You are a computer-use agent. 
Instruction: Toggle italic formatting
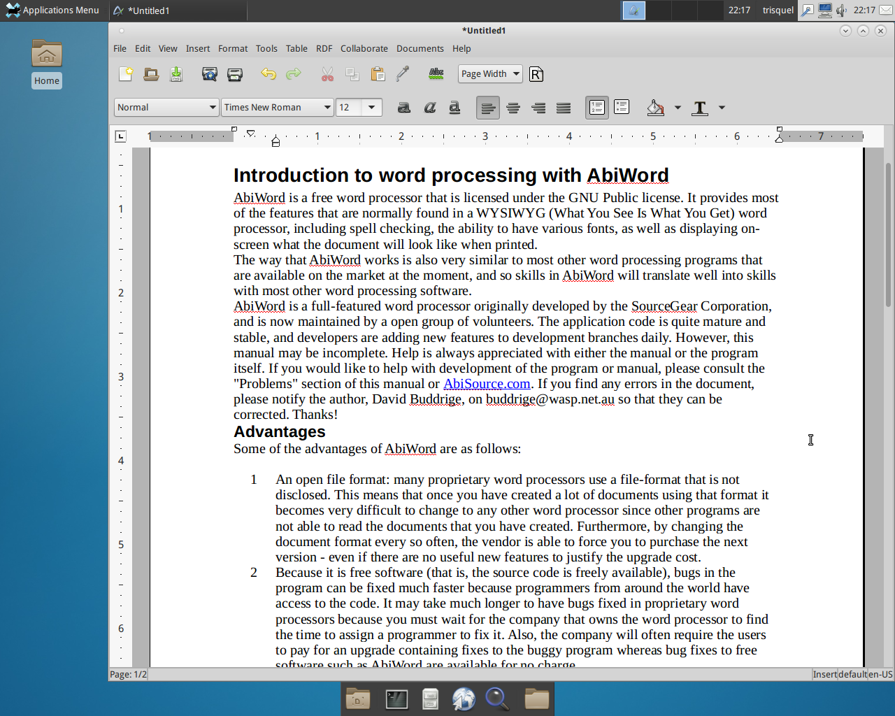pos(429,108)
